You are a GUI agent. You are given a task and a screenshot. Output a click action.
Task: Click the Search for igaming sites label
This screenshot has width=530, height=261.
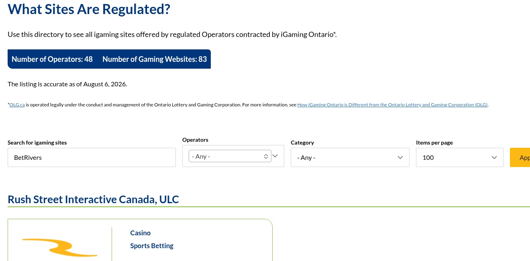point(37,143)
